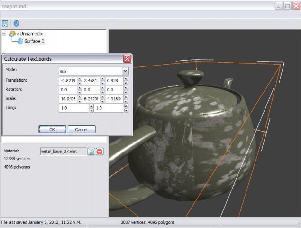Remove material with red circle icon

pos(100,151)
